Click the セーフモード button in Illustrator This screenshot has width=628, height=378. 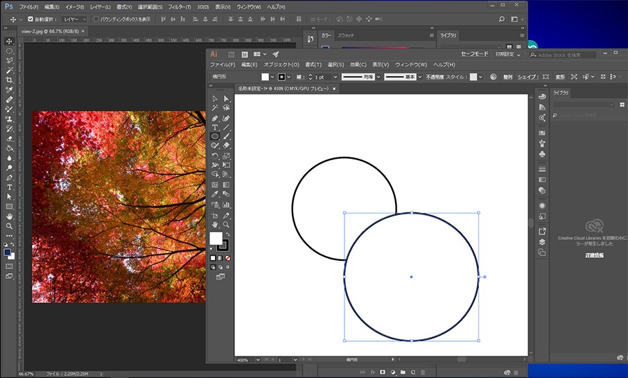[x=475, y=54]
